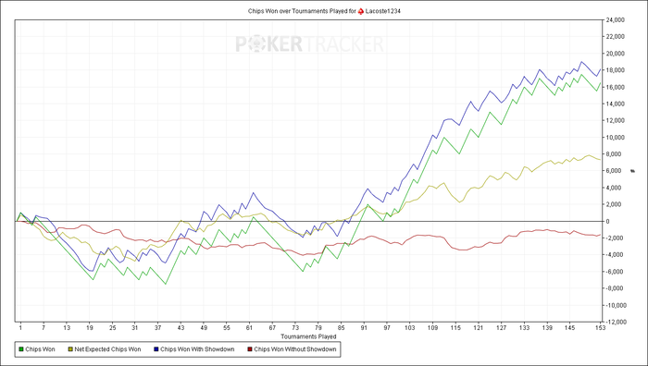The height and width of the screenshot is (366, 648).
Task: Click the x-axis tick label 37
Action: pos(158,327)
